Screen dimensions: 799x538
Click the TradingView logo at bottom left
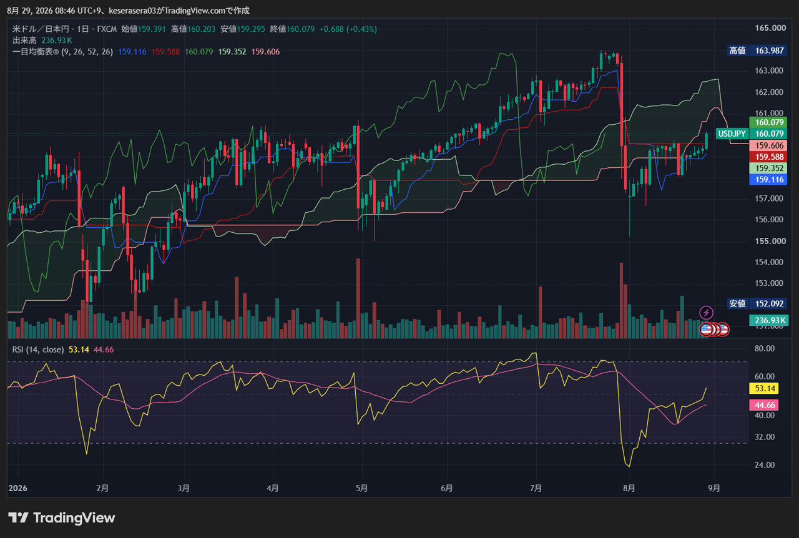pyautogui.click(x=62, y=517)
